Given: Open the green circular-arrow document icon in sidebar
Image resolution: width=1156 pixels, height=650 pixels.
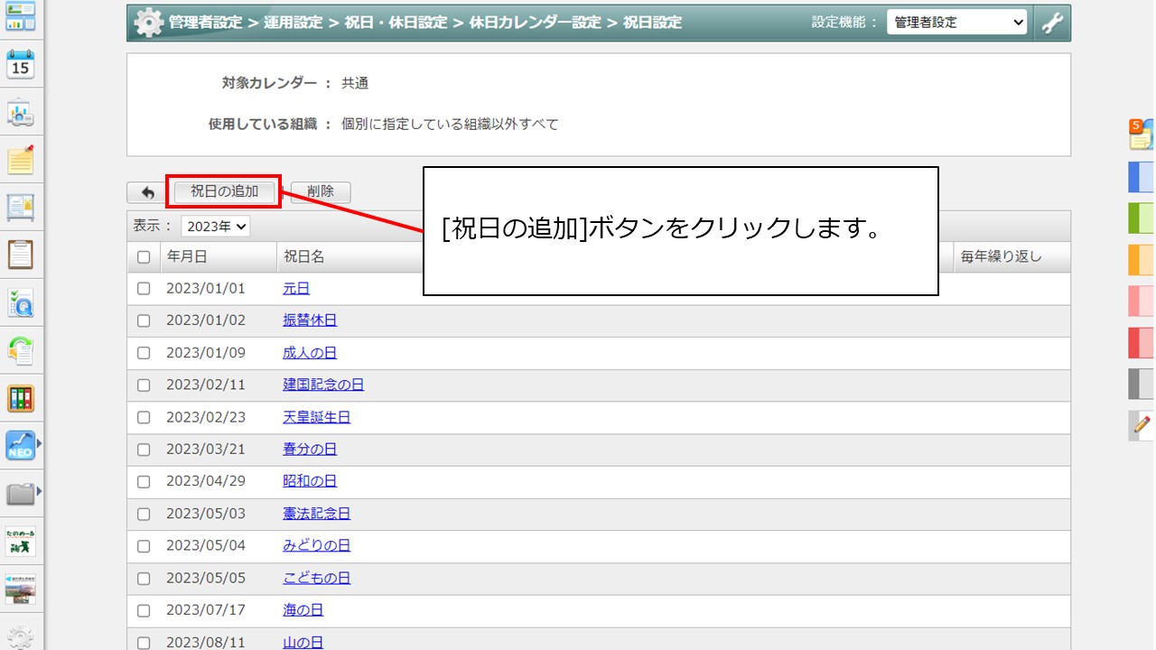Looking at the screenshot, I should (20, 350).
